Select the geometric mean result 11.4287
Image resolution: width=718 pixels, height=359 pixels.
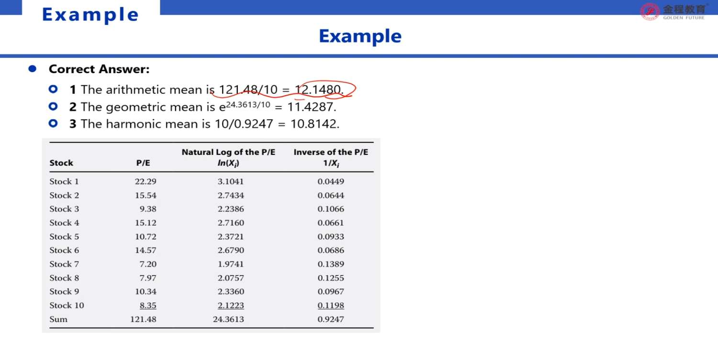pyautogui.click(x=312, y=107)
